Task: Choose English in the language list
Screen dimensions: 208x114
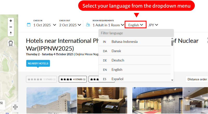Action: point(135,69)
